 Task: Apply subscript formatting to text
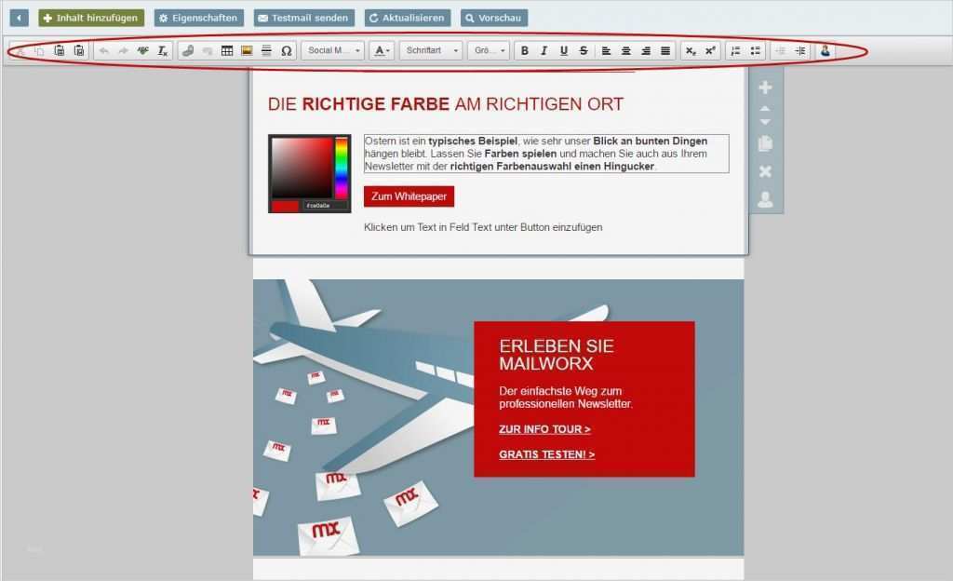(x=690, y=50)
